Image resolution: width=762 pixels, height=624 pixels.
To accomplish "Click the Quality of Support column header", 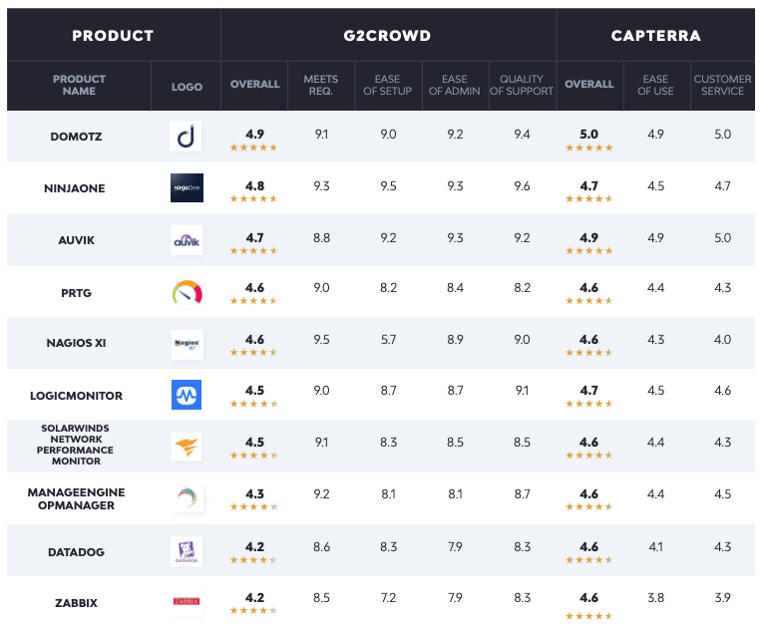I will [x=523, y=85].
